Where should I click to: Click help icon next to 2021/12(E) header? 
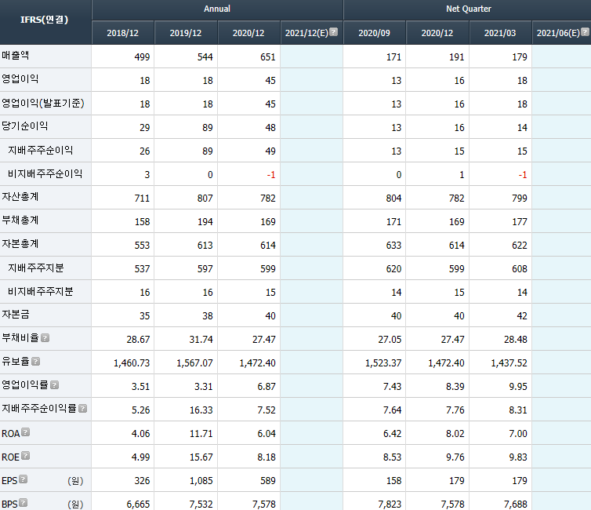tap(334, 32)
